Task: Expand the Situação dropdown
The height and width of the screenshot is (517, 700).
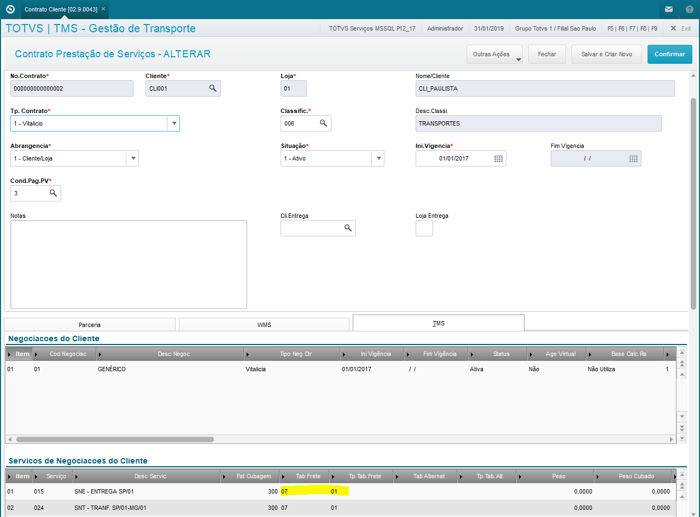Action: coord(378,158)
